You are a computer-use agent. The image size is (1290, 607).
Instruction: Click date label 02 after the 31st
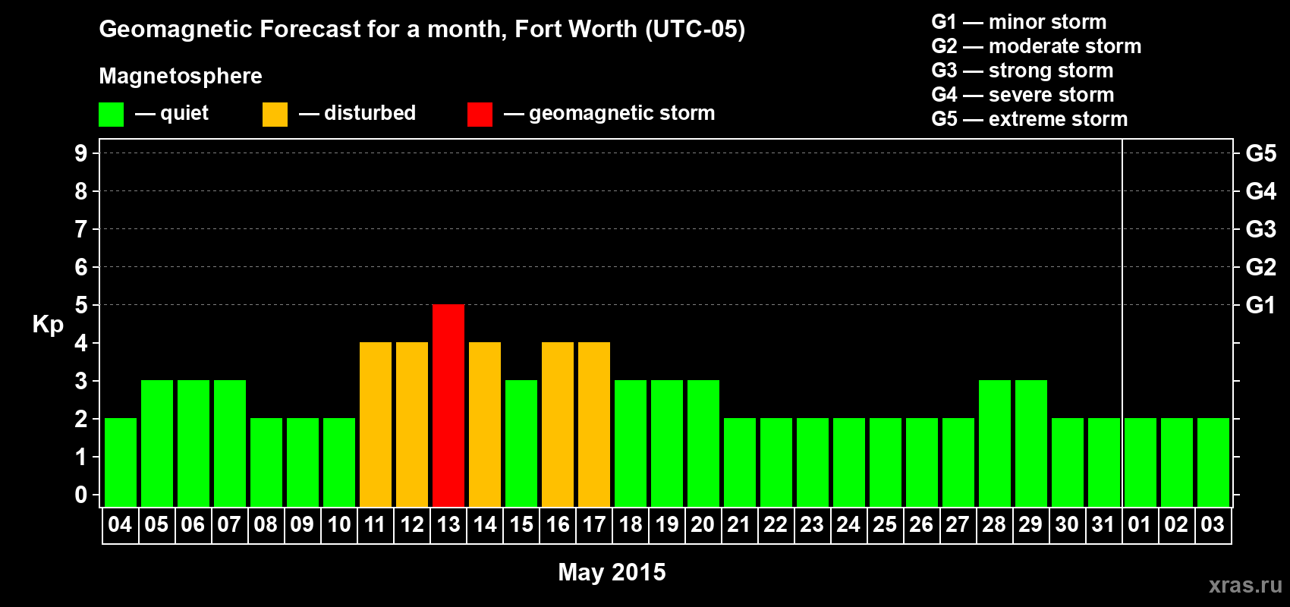(1176, 525)
